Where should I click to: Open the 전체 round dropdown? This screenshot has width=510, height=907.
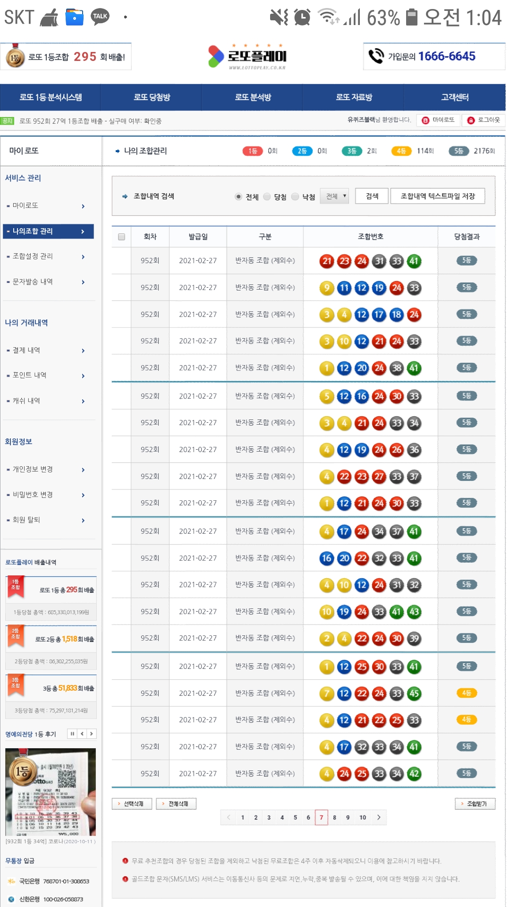[334, 196]
